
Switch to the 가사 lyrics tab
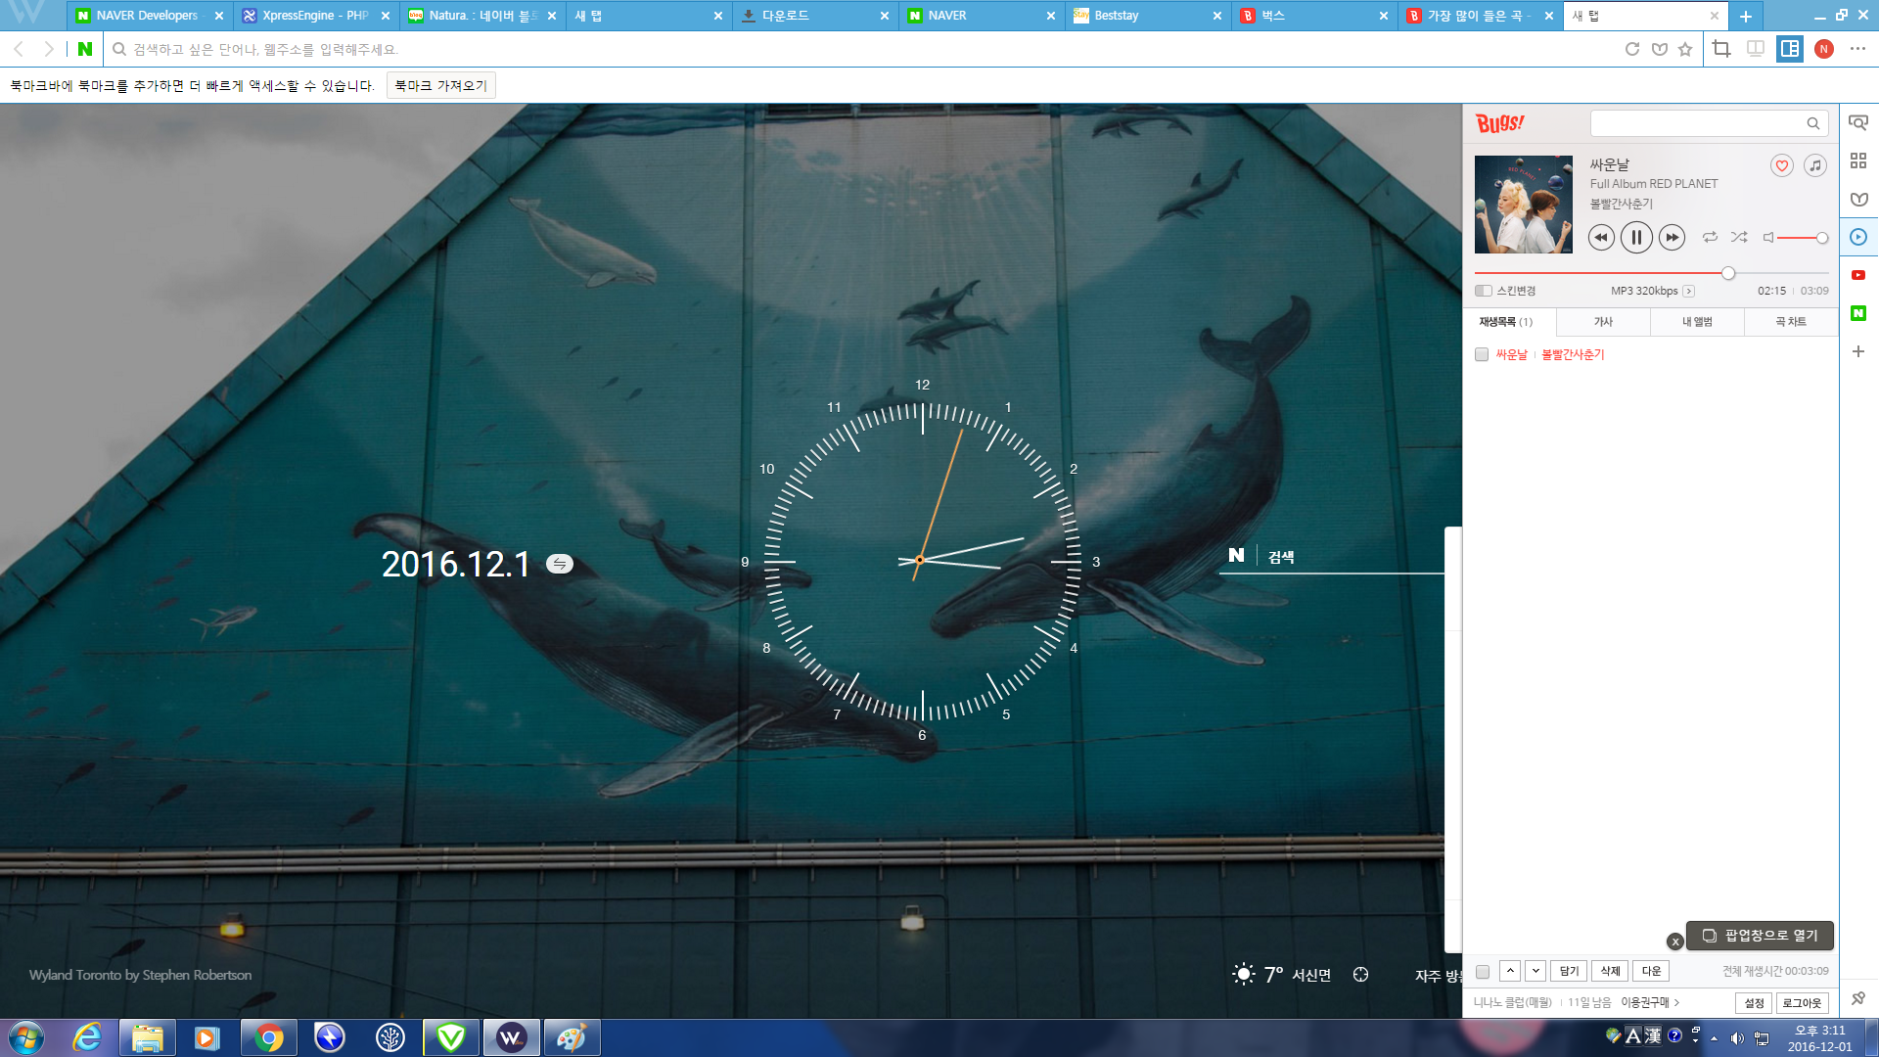1603,322
